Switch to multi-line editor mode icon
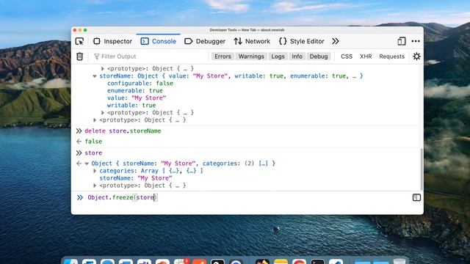This screenshot has width=470, height=264. click(416, 197)
